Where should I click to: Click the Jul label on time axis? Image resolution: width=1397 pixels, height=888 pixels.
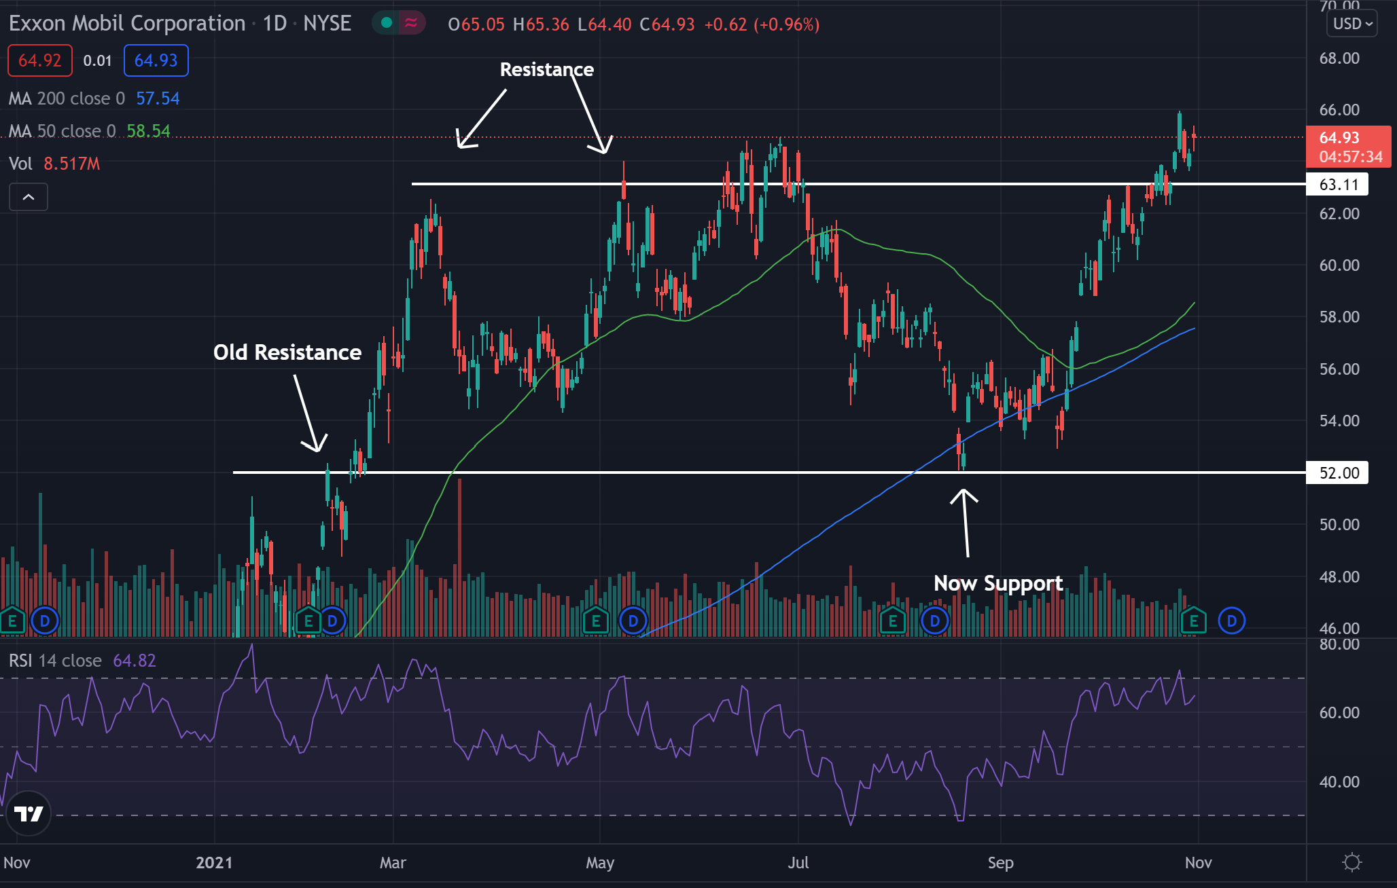[x=798, y=863]
